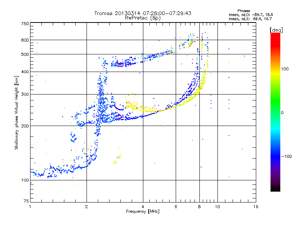The width and height of the screenshot is (301, 225).
Task: Select the 'mean, sd,X: 86.4, 16.7' line
Action: tap(250, 19)
